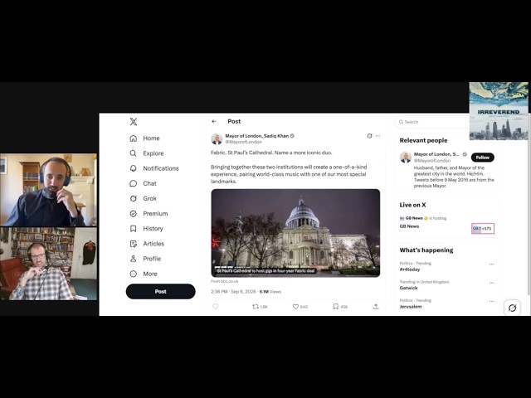Image resolution: width=531 pixels, height=398 pixels.
Task: Open the St Paul's Cathedral image card
Action: pyautogui.click(x=295, y=233)
